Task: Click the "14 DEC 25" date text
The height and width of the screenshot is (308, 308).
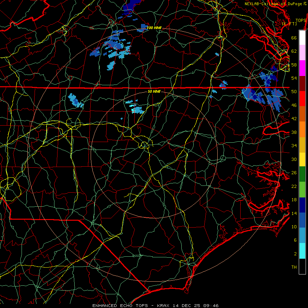Action: 187,306
